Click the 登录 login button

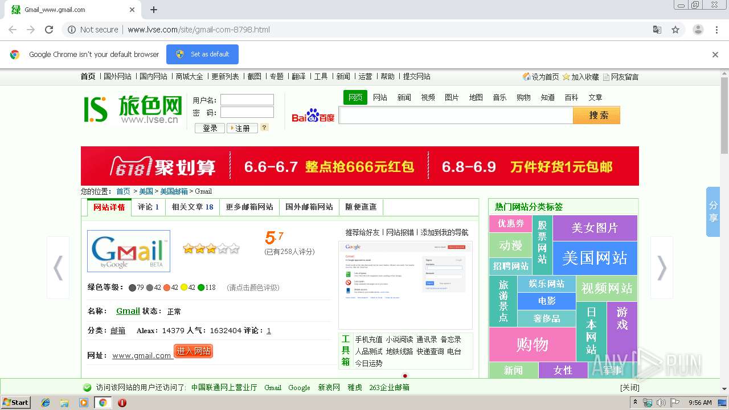coord(210,128)
